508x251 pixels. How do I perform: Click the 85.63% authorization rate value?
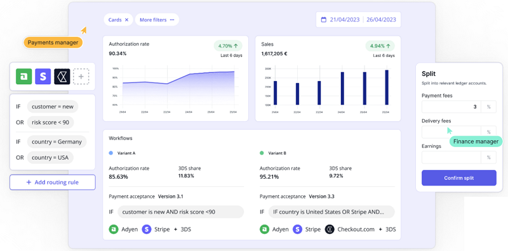pos(118,177)
